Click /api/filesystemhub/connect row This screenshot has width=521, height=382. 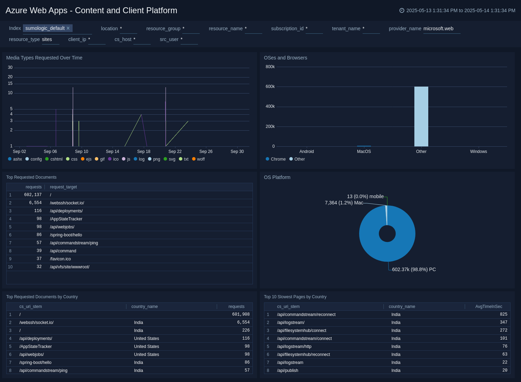387,331
